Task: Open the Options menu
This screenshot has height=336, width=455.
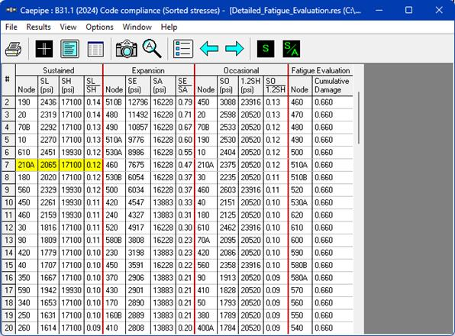Action: pos(99,27)
